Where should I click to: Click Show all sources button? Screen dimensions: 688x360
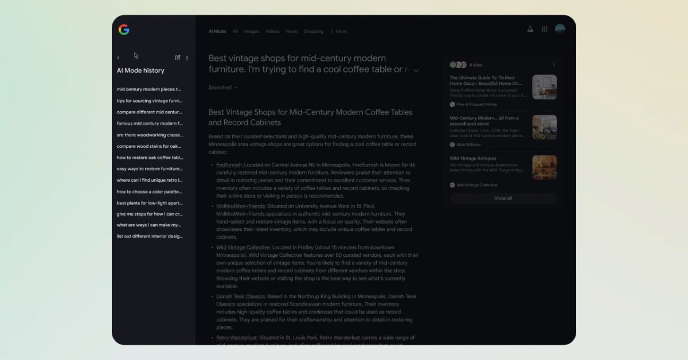tap(503, 198)
